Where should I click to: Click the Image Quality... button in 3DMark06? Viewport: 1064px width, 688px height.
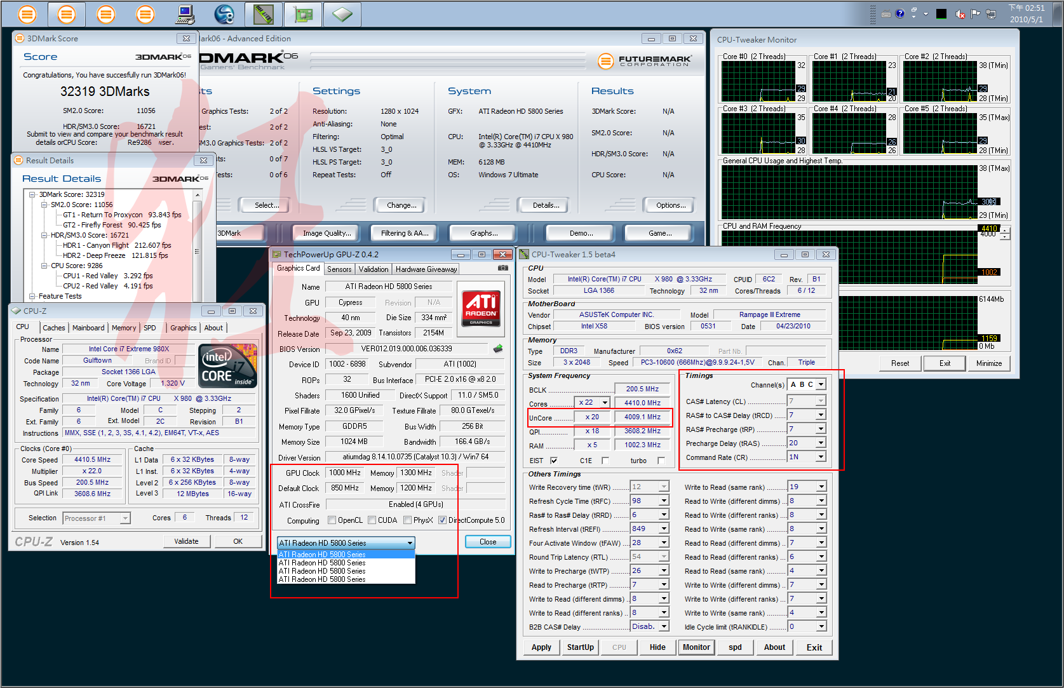pos(327,233)
